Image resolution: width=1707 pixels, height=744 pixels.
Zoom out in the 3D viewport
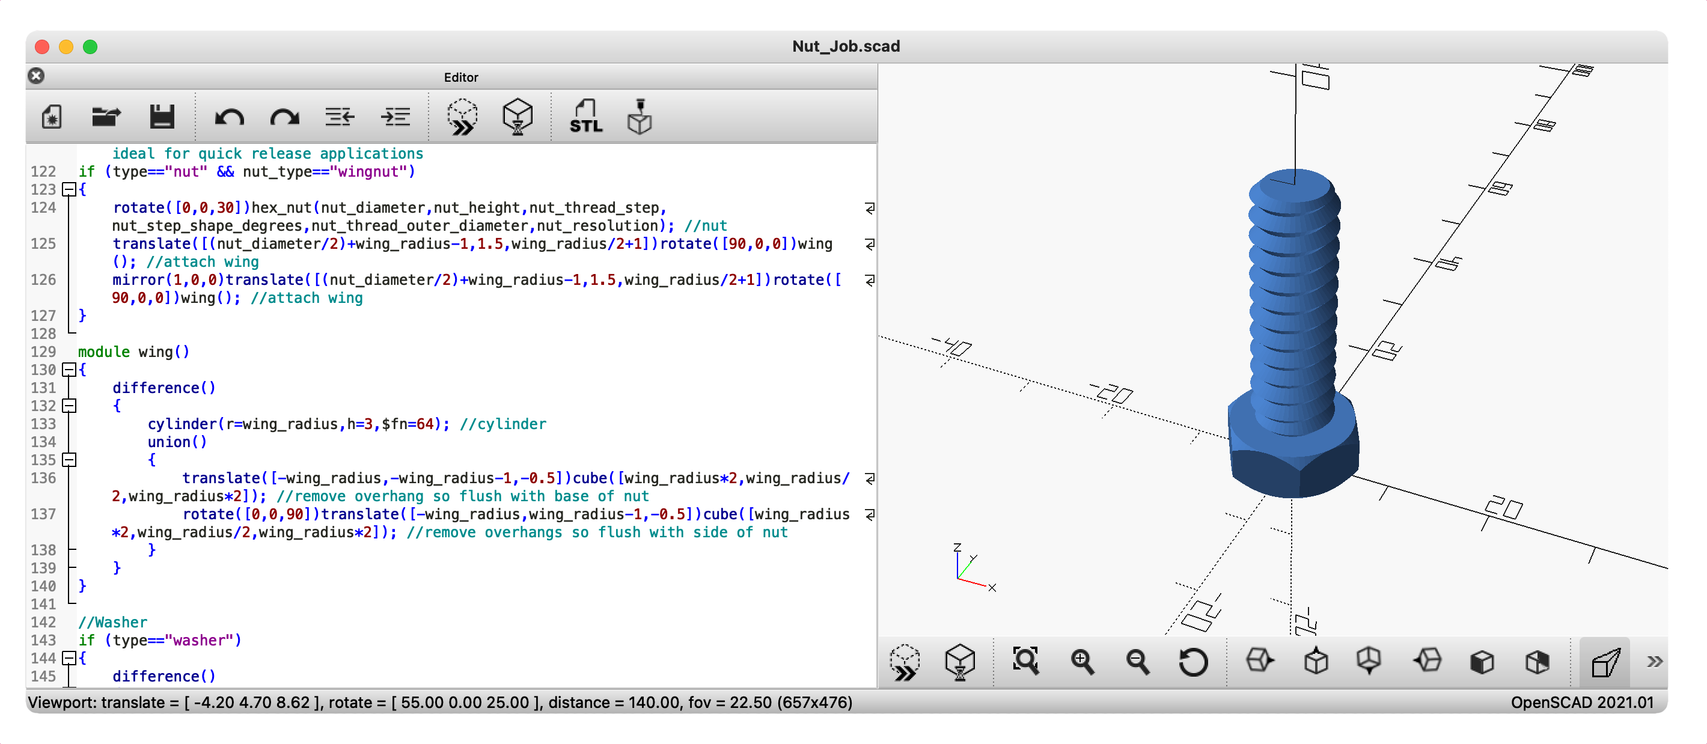point(1137,660)
